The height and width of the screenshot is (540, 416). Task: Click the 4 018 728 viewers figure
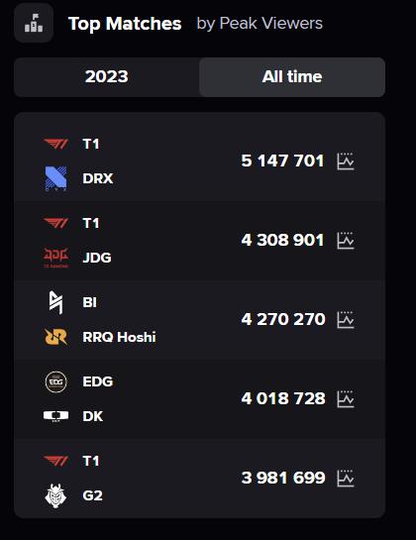pos(283,398)
